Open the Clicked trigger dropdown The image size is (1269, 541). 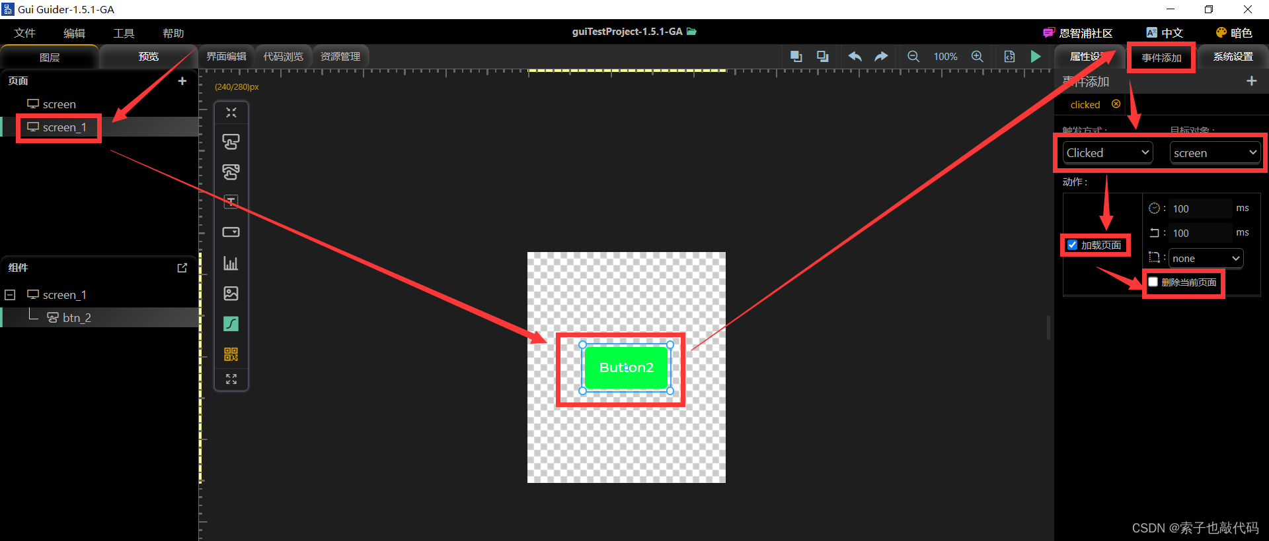point(1108,152)
